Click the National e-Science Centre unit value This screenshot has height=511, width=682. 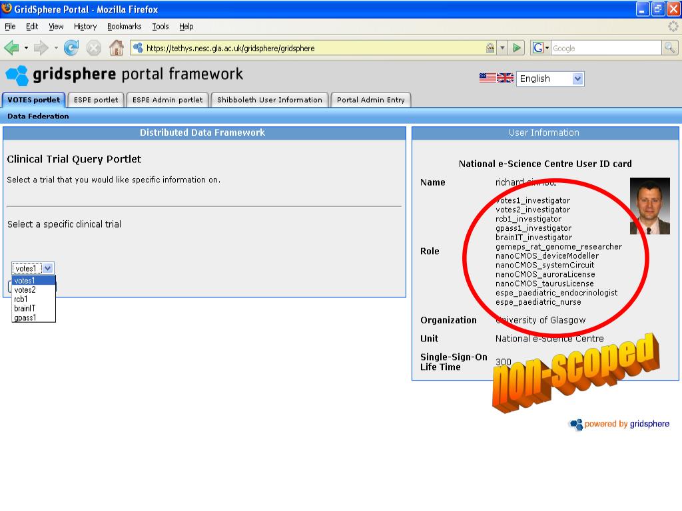coord(549,339)
